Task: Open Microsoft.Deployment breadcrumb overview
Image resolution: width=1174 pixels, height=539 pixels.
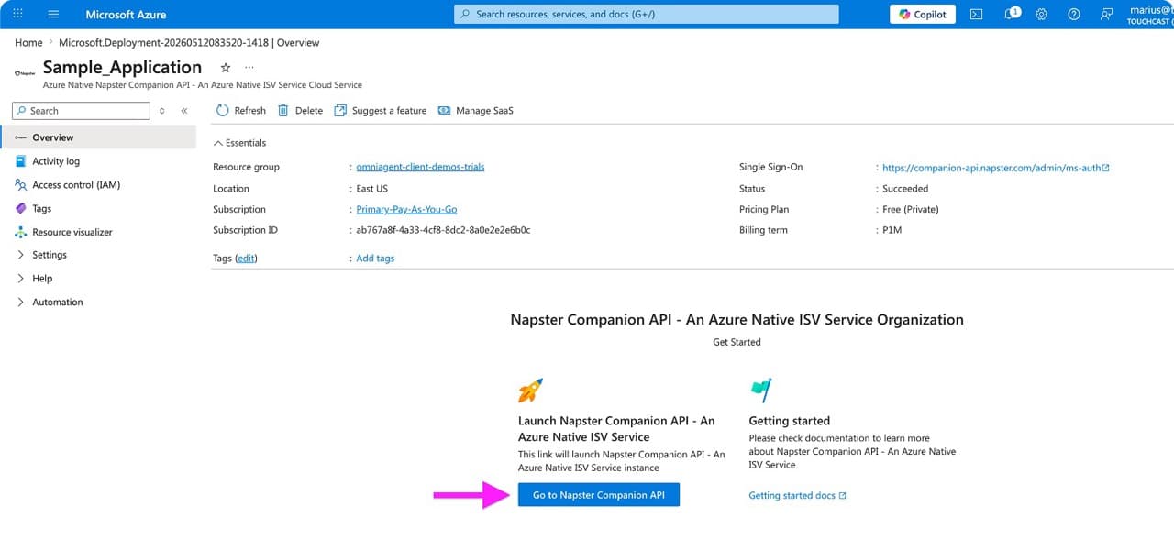Action: tap(189, 42)
